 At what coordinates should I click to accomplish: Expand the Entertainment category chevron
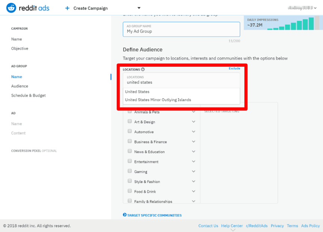[194, 162]
